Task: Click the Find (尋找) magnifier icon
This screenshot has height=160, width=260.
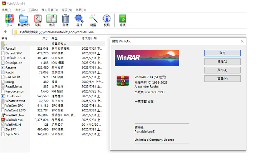Action: 79,19
